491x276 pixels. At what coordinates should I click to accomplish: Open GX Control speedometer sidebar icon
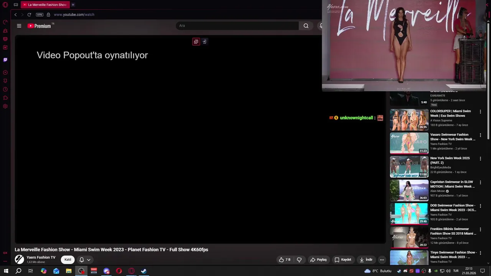(x=5, y=22)
